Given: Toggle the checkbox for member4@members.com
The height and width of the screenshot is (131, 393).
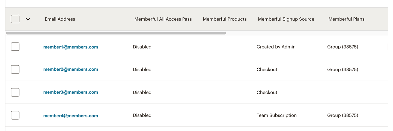Looking at the screenshot, I should (15, 115).
